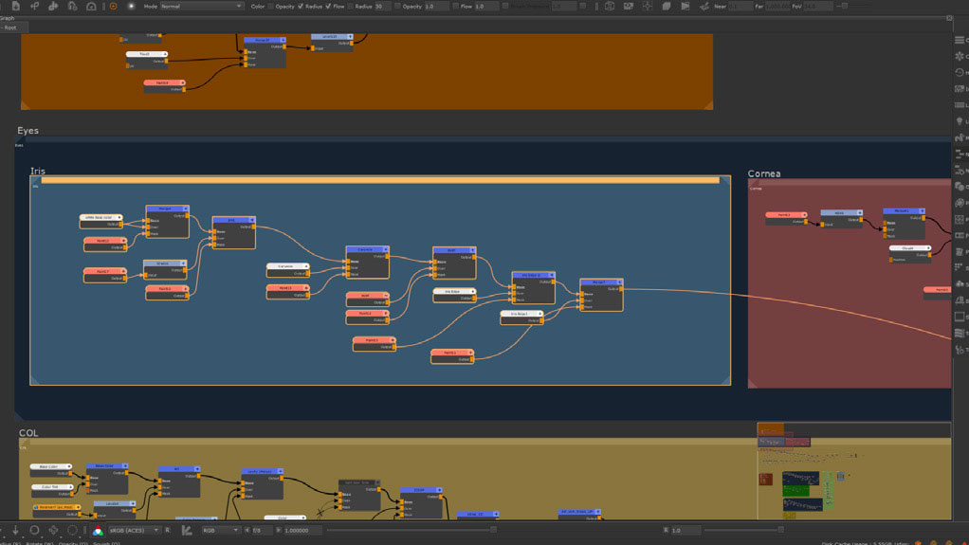
Task: Click the 1.000000 gain input field
Action: 302,530
